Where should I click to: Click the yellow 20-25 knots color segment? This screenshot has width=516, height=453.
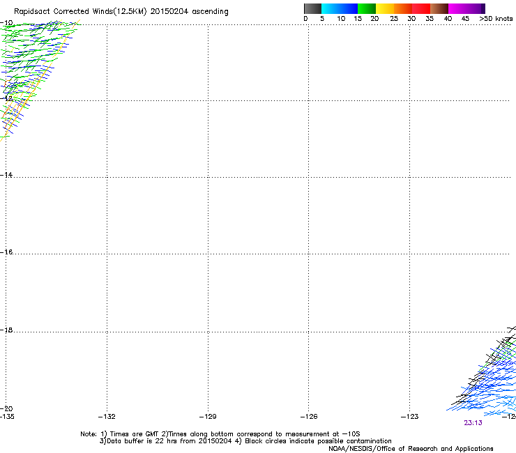[385, 8]
